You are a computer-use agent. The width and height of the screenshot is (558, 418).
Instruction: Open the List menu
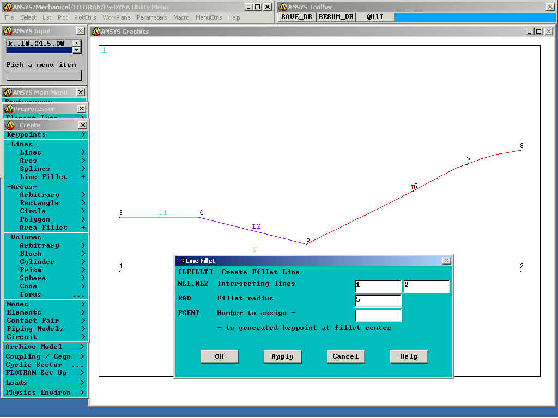tap(47, 17)
